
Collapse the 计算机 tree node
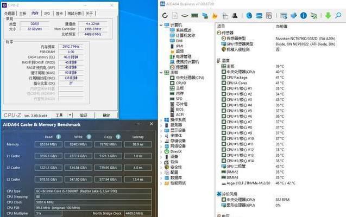pos(161,25)
